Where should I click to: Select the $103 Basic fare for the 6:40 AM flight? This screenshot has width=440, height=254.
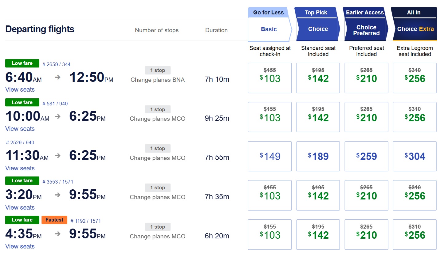point(269,78)
